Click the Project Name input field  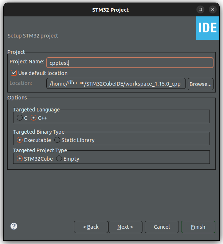click(x=130, y=63)
